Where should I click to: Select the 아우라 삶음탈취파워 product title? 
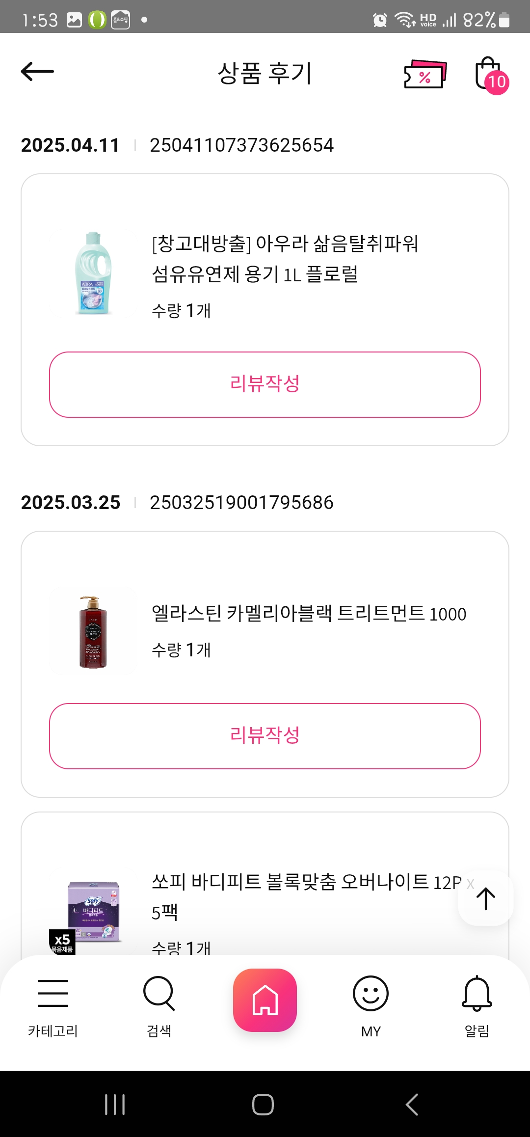pos(285,259)
